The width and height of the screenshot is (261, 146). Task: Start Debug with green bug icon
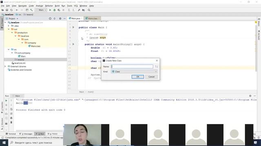tap(54, 10)
